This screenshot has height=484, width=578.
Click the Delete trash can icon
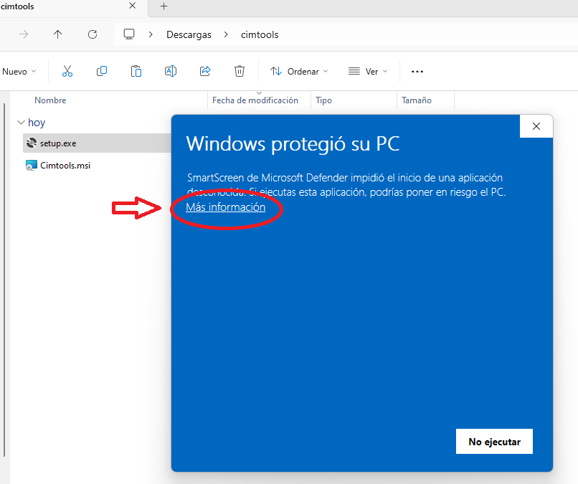pos(240,71)
